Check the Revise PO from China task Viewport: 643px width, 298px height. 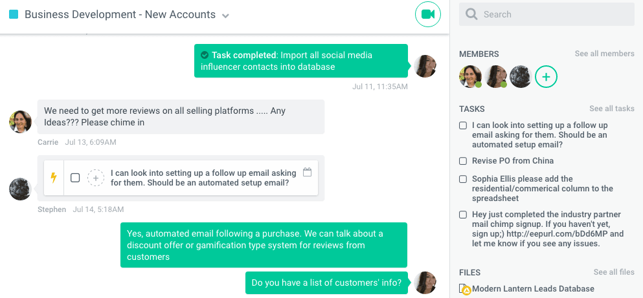point(463,161)
